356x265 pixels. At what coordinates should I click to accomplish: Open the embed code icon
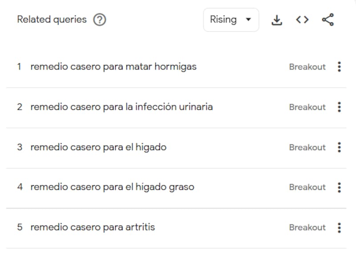[302, 20]
